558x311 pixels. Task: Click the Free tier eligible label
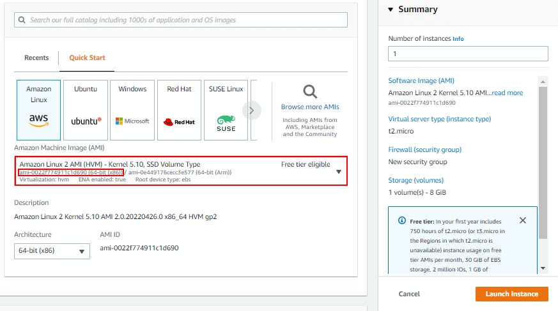tap(306, 164)
